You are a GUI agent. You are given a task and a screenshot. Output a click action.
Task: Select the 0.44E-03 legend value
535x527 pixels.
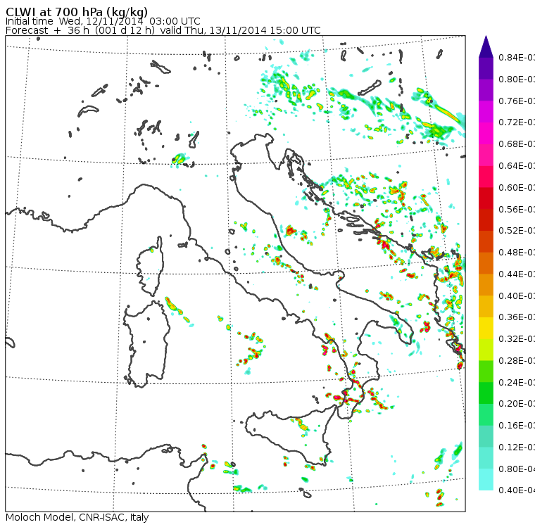tap(517, 274)
